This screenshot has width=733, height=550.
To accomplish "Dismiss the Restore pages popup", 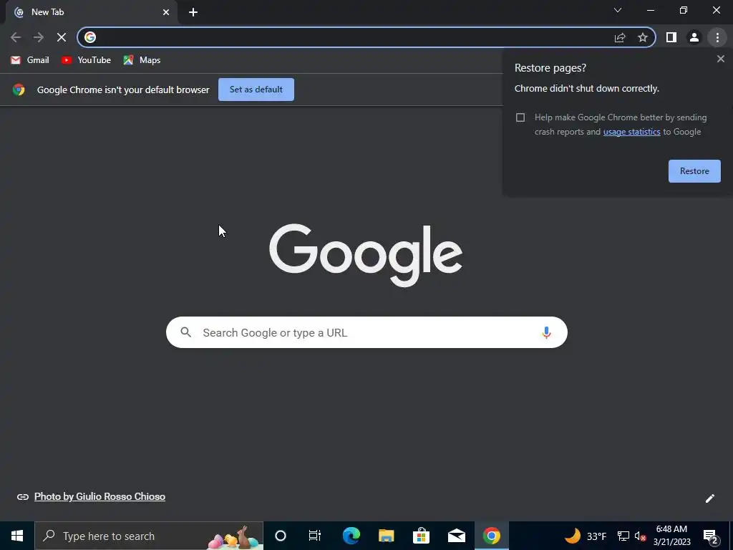I will [720, 59].
